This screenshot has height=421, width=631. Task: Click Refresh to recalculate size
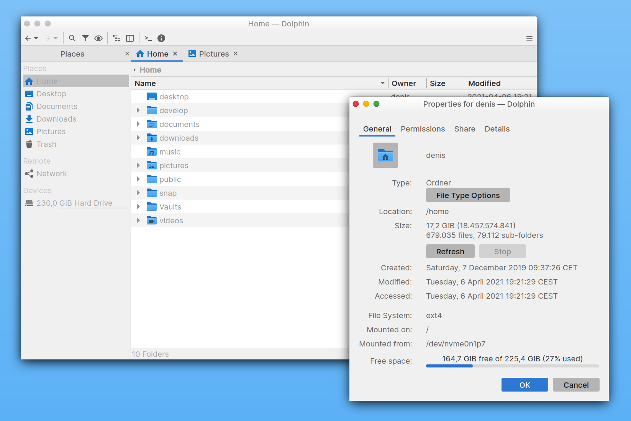point(450,251)
